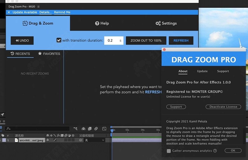Toggle hide shy layers timeline button
The width and height of the screenshot is (248, 160).
(x=83, y=129)
